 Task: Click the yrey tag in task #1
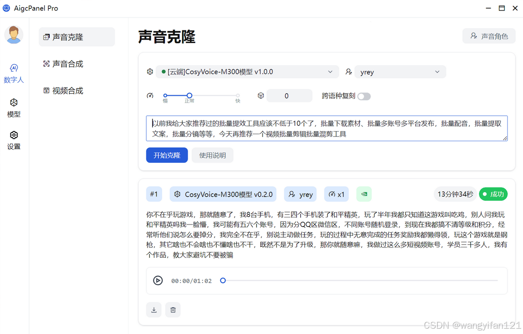pos(301,194)
